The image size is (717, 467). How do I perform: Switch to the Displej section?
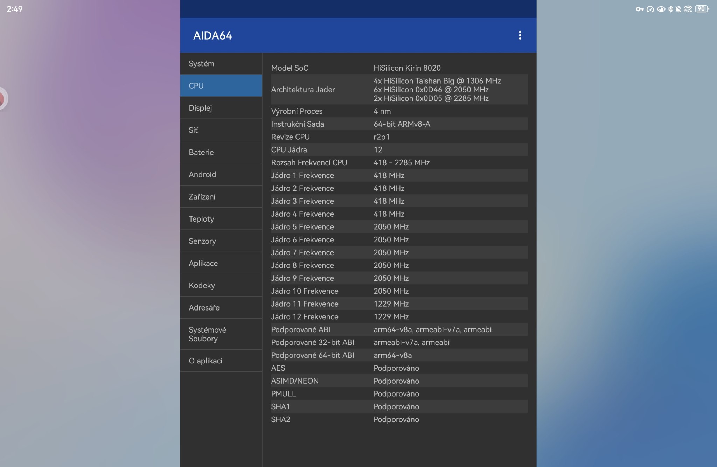pyautogui.click(x=221, y=108)
